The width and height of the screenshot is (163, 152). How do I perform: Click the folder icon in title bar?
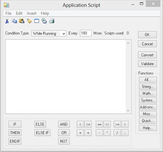(x=6, y=5)
